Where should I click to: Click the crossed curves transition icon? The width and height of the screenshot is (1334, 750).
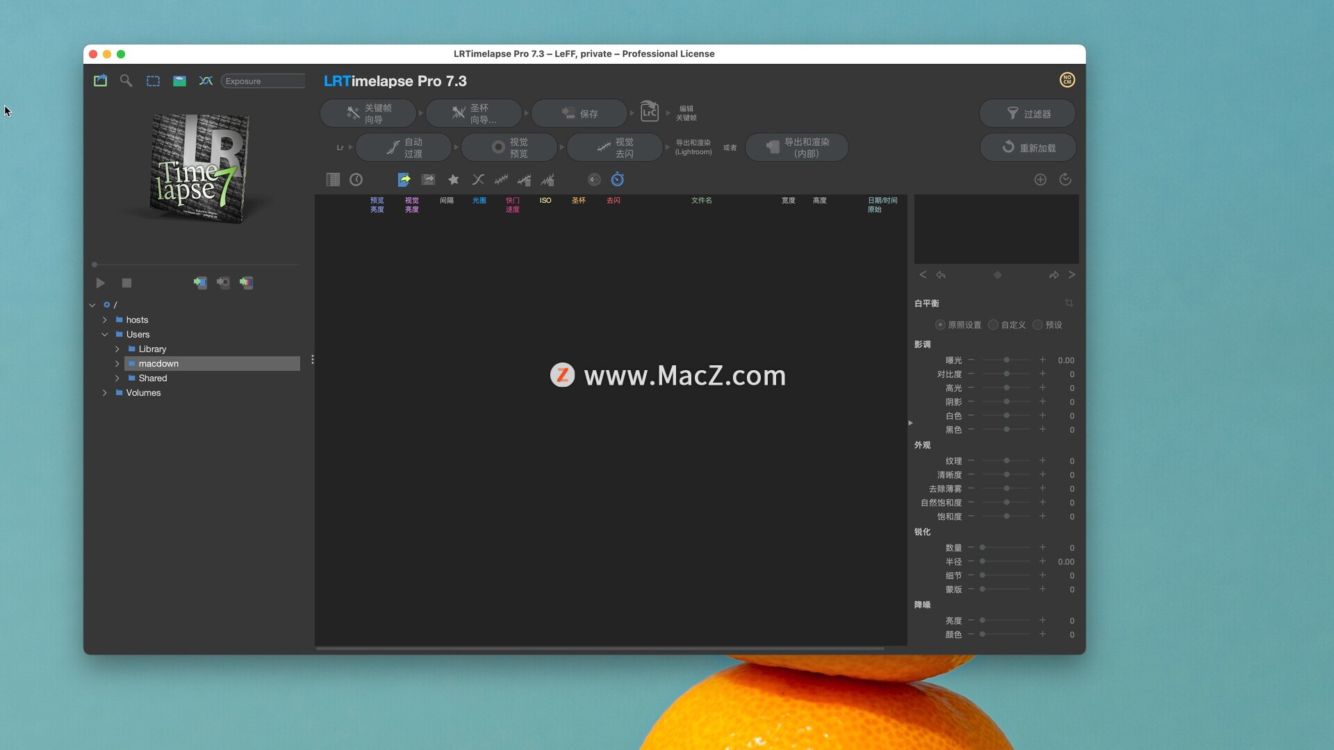point(478,179)
